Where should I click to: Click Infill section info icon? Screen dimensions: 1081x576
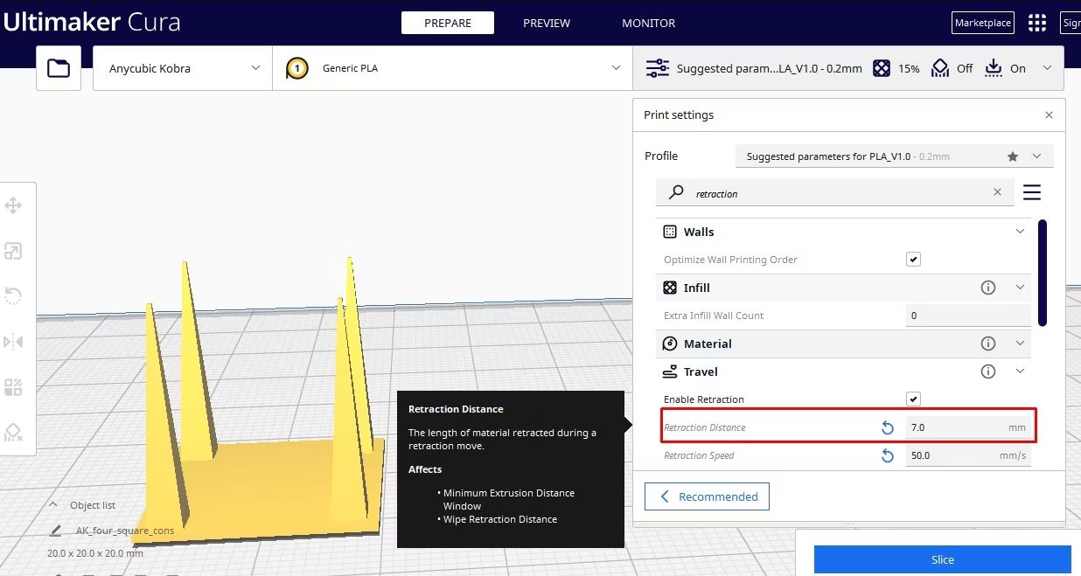pos(988,288)
